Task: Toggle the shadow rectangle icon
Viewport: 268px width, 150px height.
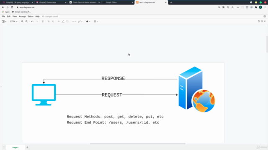Action: tap(67, 21)
